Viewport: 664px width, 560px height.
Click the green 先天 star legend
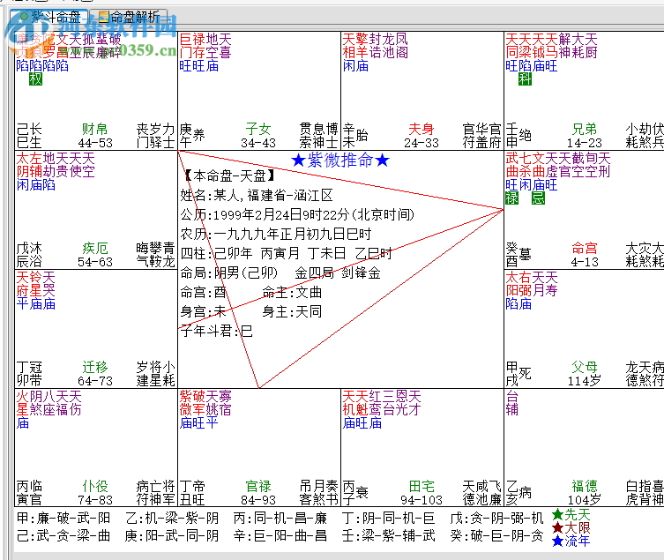(571, 515)
